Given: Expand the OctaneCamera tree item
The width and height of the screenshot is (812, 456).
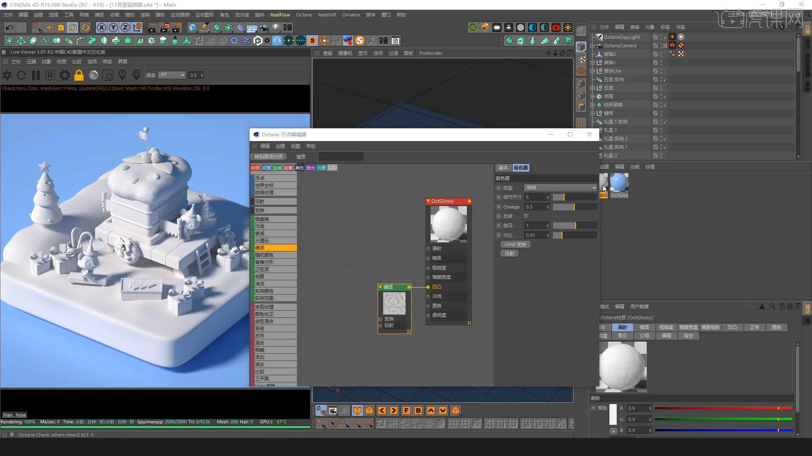Looking at the screenshot, I should 593,46.
